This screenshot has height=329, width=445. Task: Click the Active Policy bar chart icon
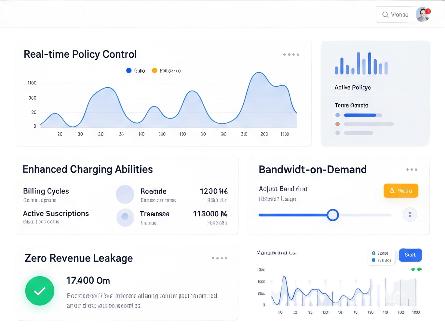tap(361, 64)
